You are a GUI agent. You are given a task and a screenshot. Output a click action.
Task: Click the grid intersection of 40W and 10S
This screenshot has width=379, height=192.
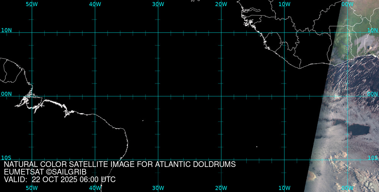pos(95,159)
